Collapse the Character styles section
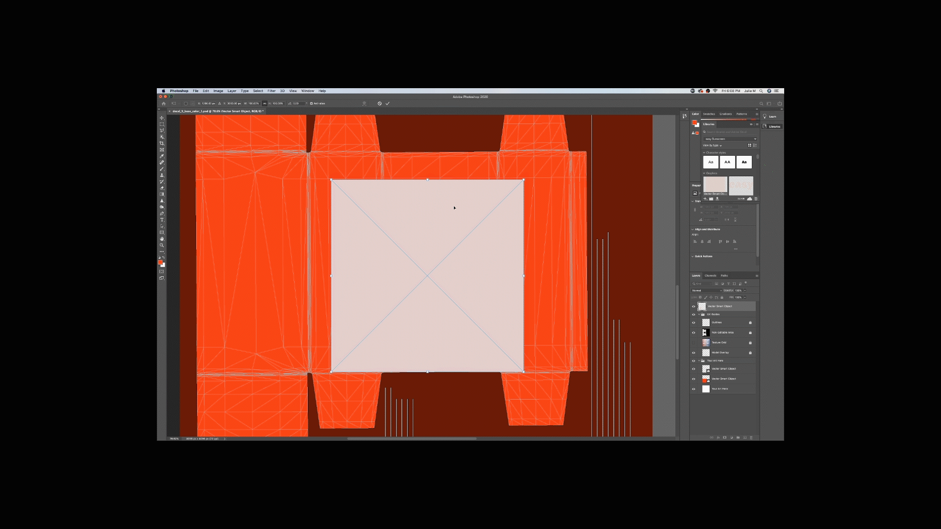 coord(704,153)
